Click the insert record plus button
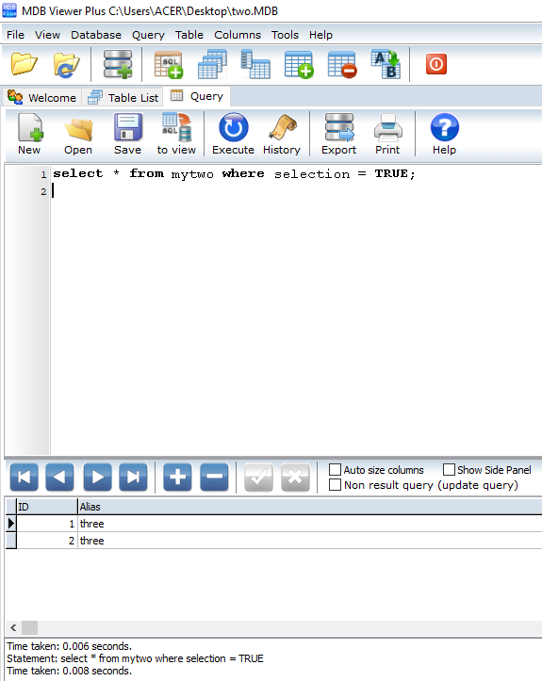 pyautogui.click(x=177, y=478)
